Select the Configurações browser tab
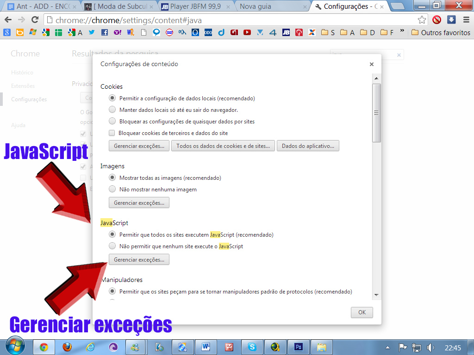Screen dimensions: 474x355 point(349,6)
